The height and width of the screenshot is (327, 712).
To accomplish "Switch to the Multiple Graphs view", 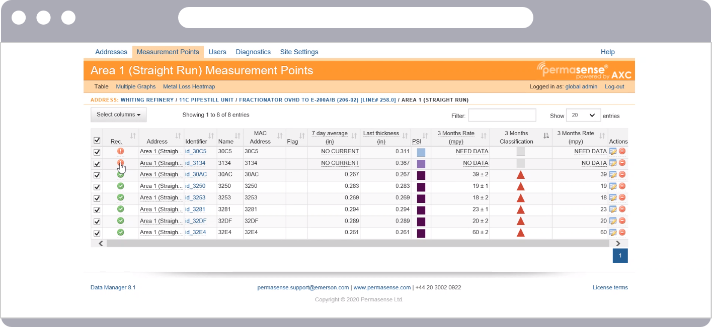I will click(136, 86).
